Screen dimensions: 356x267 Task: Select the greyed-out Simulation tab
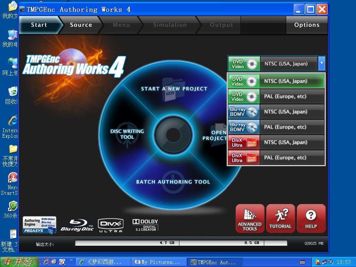(170, 25)
